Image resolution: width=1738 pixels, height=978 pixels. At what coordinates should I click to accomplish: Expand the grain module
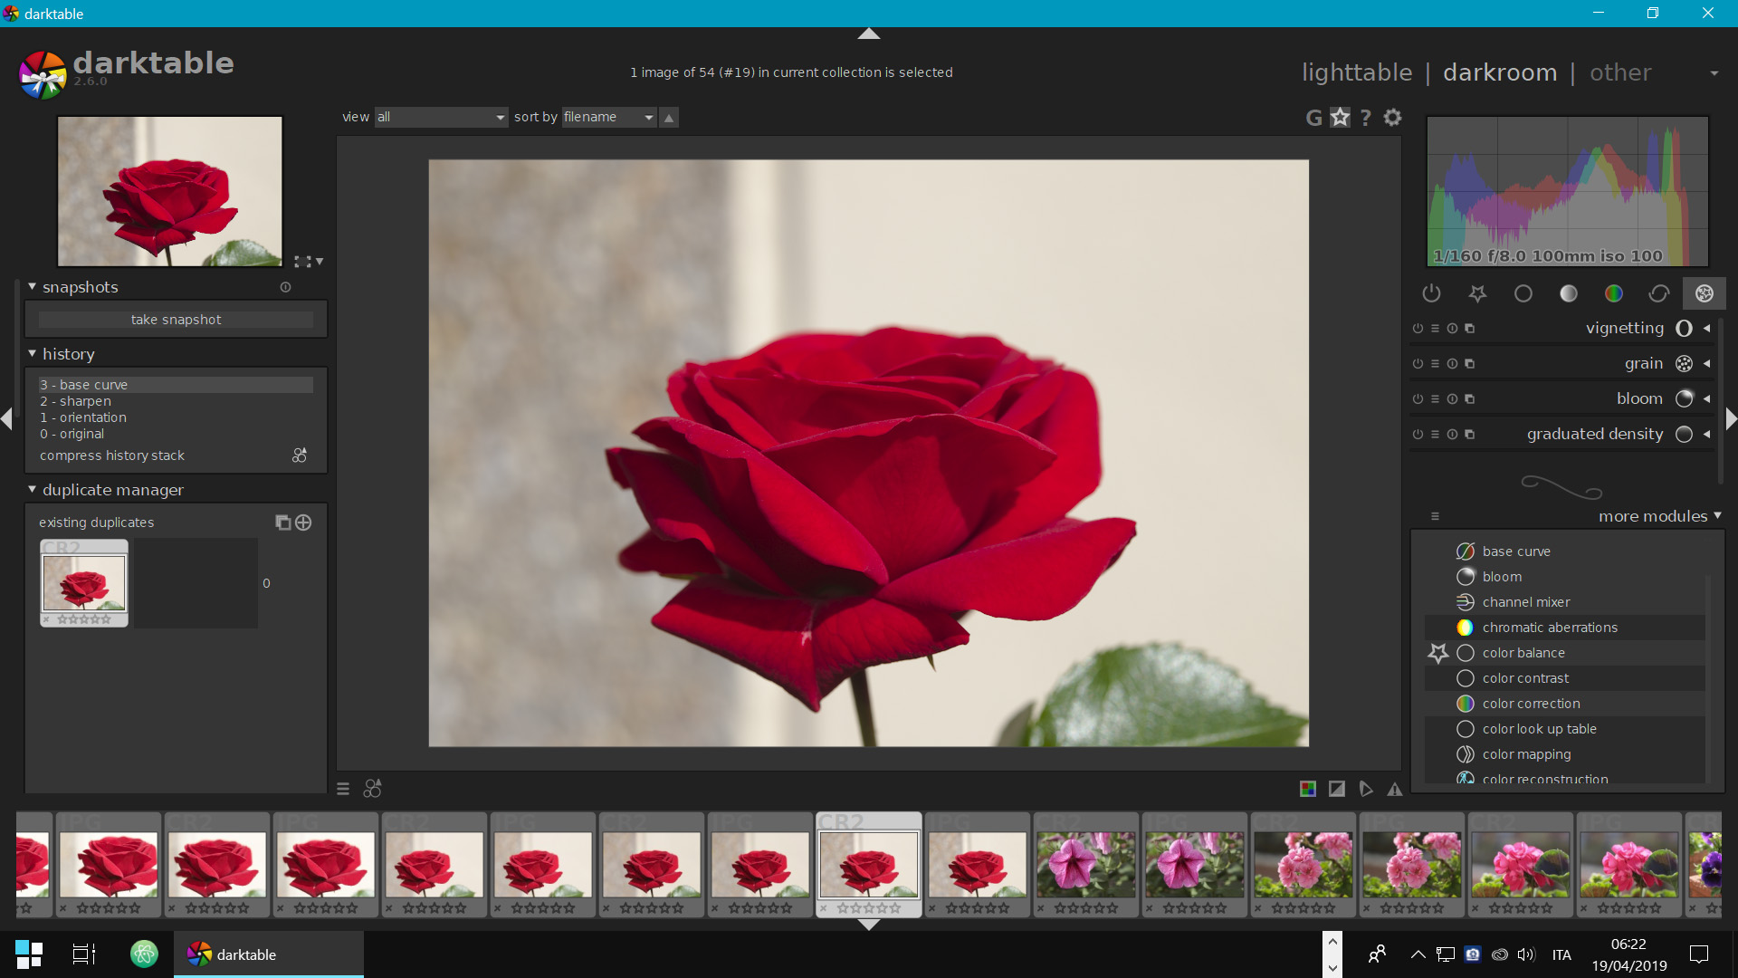click(x=1707, y=364)
